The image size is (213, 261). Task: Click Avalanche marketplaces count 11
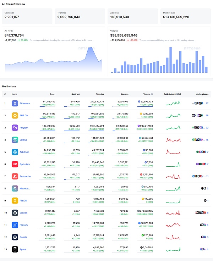tap(207, 176)
